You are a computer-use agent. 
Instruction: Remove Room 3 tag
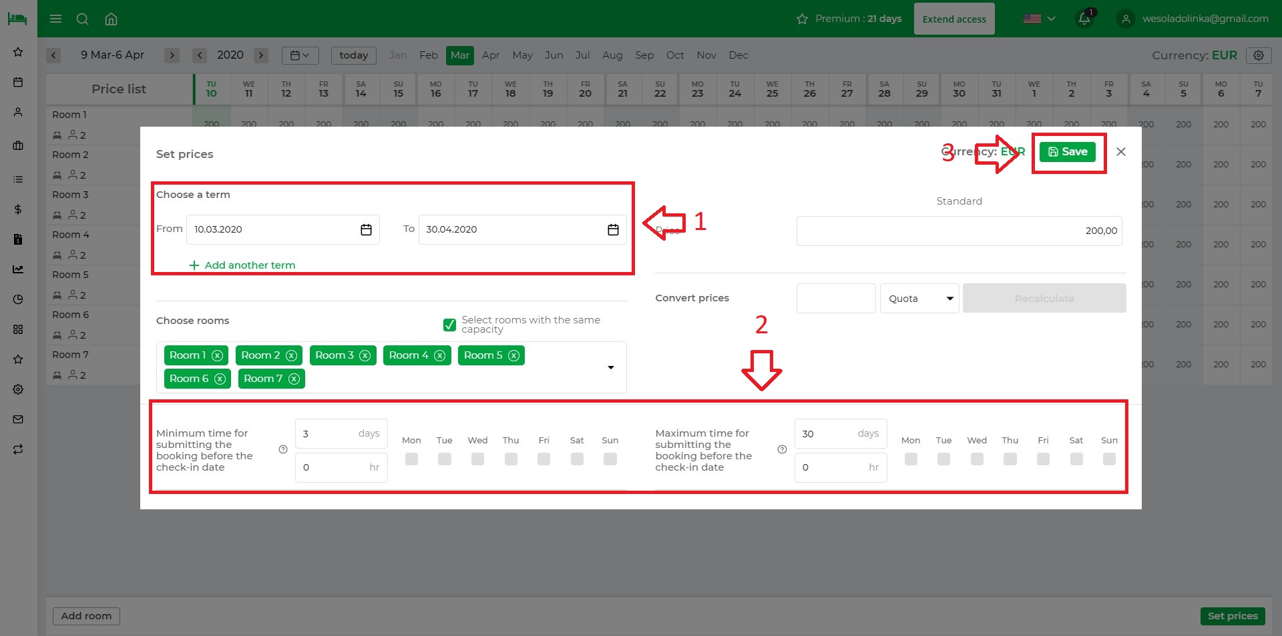[x=365, y=355]
